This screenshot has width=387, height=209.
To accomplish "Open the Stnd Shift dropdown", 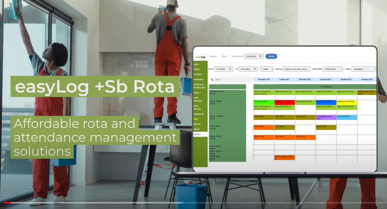I will tap(333, 69).
